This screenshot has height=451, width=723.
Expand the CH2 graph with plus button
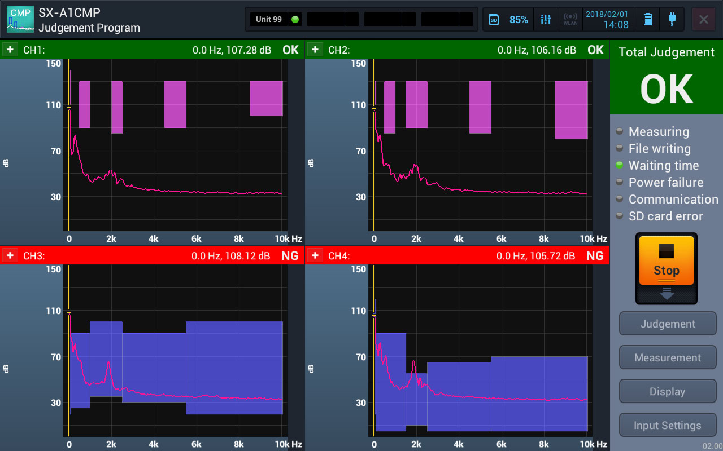[315, 50]
